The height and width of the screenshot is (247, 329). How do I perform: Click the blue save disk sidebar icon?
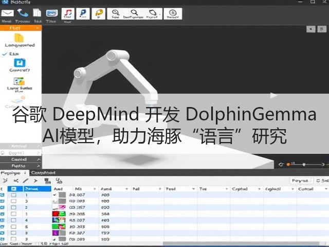tap(20, 63)
